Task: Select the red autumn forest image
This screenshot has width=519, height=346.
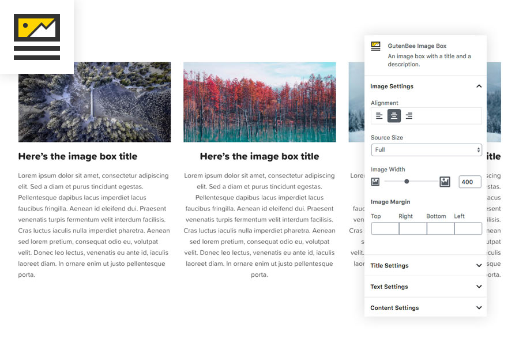Action: [259, 102]
